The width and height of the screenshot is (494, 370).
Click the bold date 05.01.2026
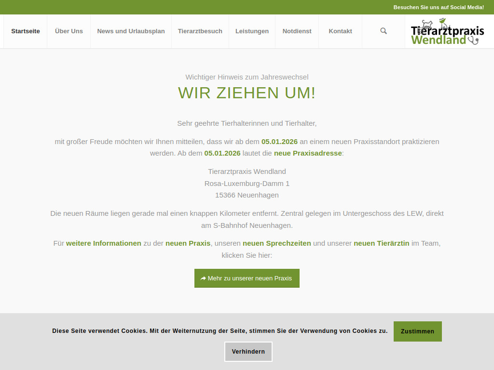[278, 142]
